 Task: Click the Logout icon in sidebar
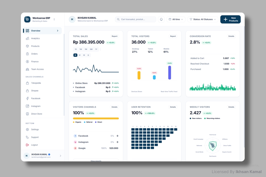coord(27,145)
